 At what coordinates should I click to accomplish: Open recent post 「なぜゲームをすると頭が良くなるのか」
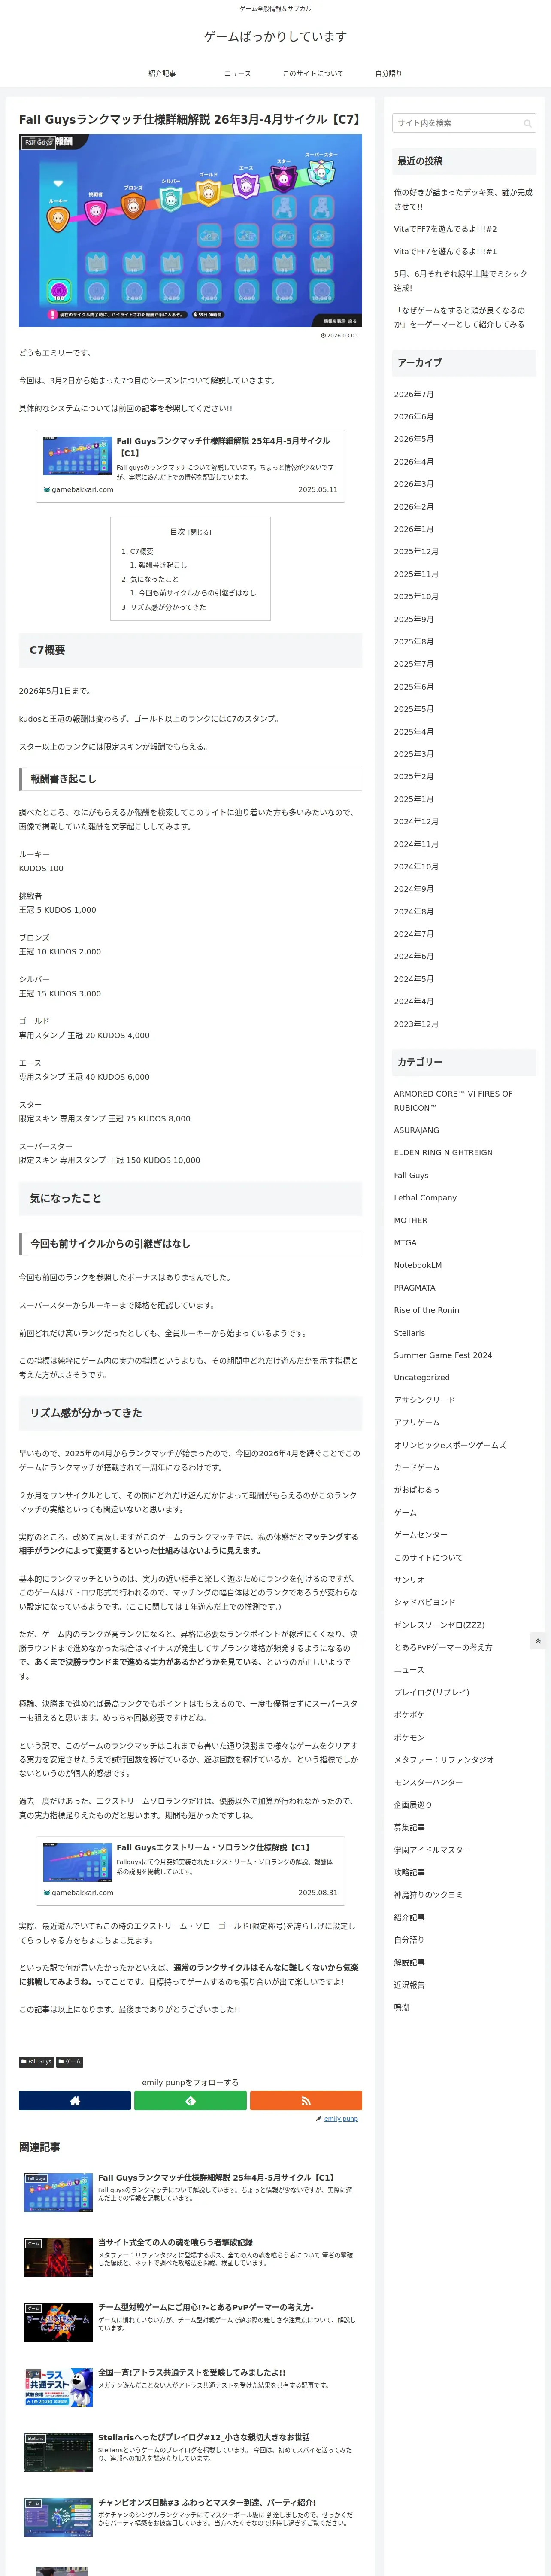click(459, 317)
